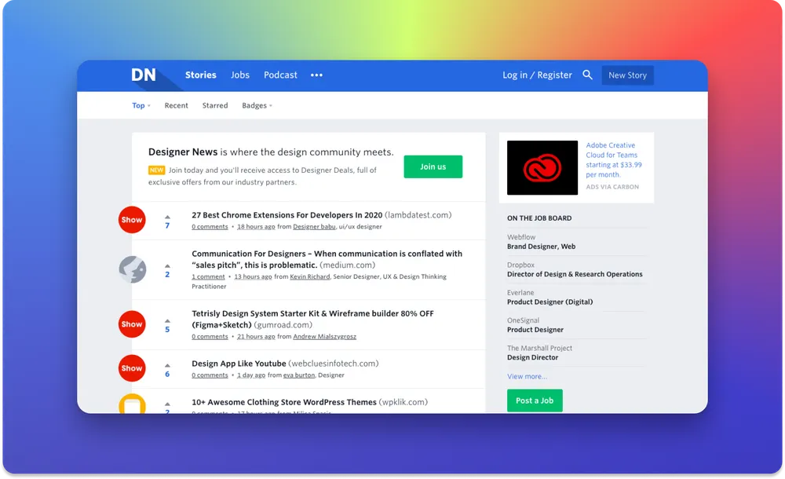The width and height of the screenshot is (785, 479).
Task: Click the Show badge on the Tetrisly story
Action: 131,324
